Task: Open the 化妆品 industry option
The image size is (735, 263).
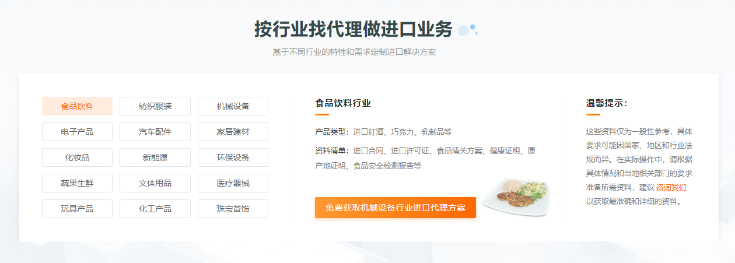Action: 77,157
